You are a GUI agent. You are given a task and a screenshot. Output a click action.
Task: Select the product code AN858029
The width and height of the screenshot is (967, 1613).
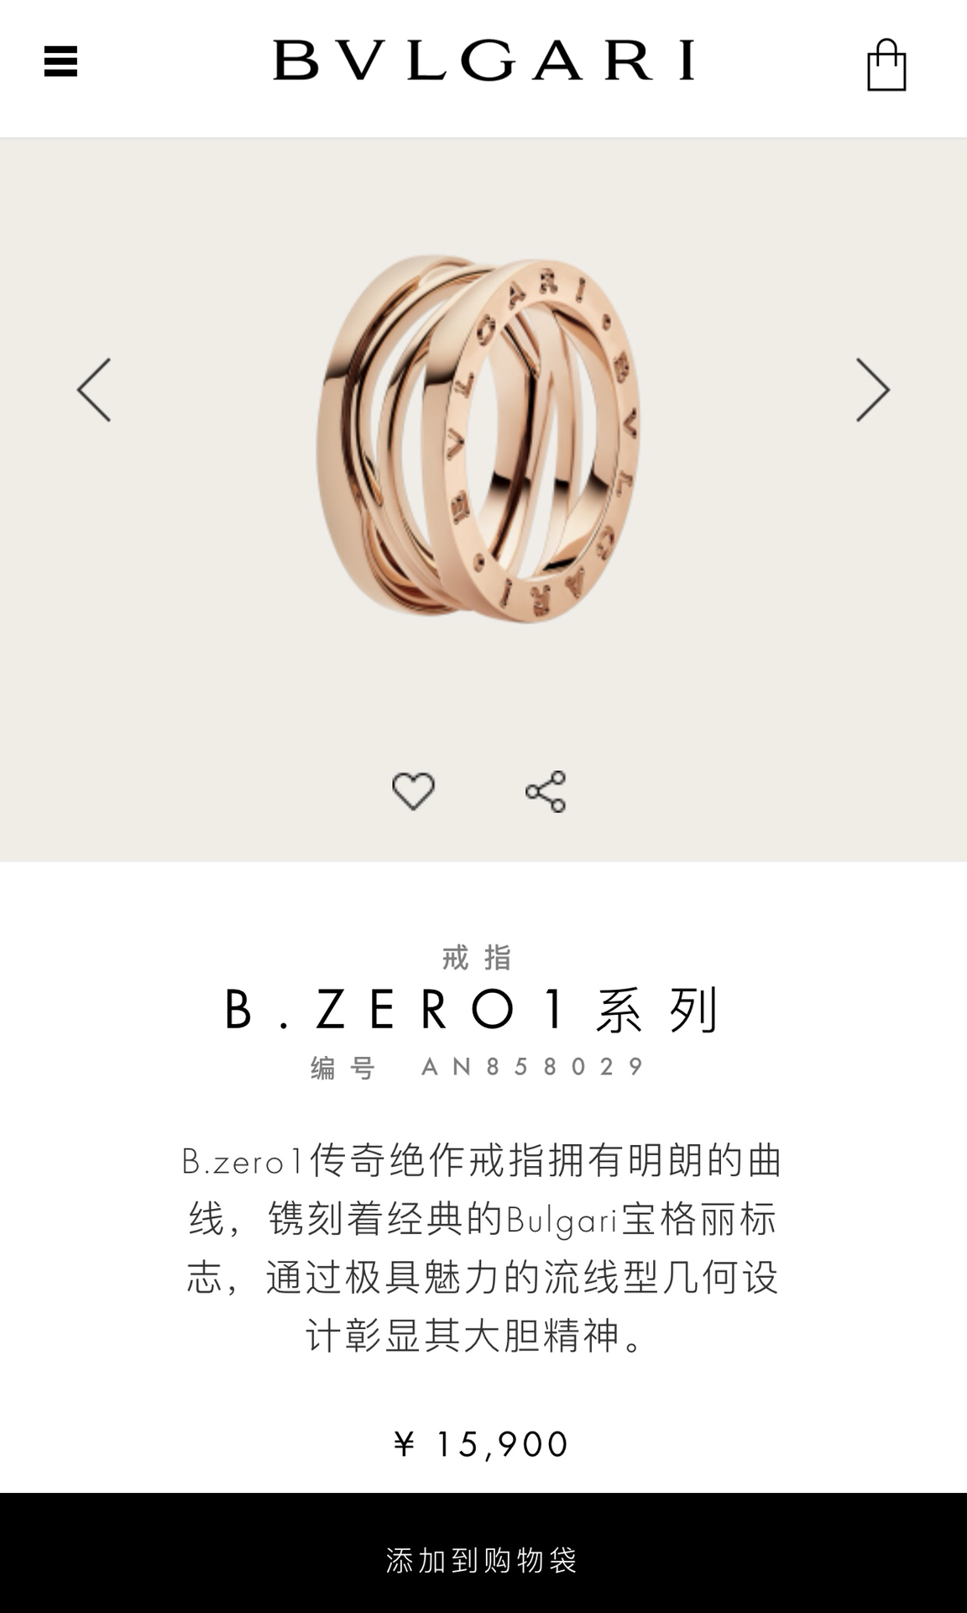tap(534, 1067)
